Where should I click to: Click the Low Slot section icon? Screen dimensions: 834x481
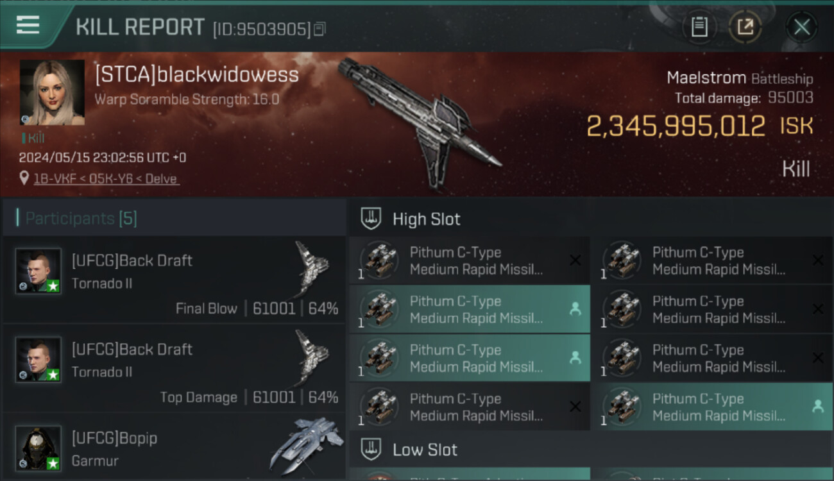pyautogui.click(x=371, y=449)
